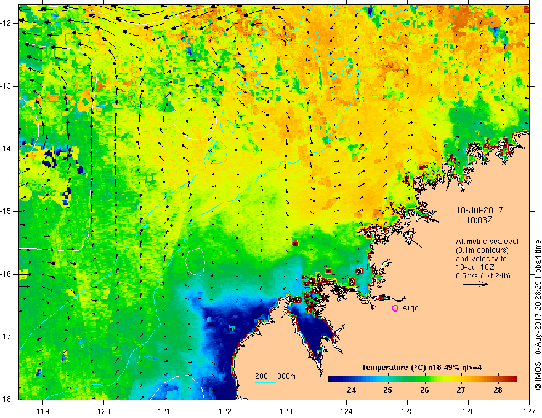The height and width of the screenshot is (418, 542).
Task: Click the longitude label '124'
Action: [x=347, y=411]
